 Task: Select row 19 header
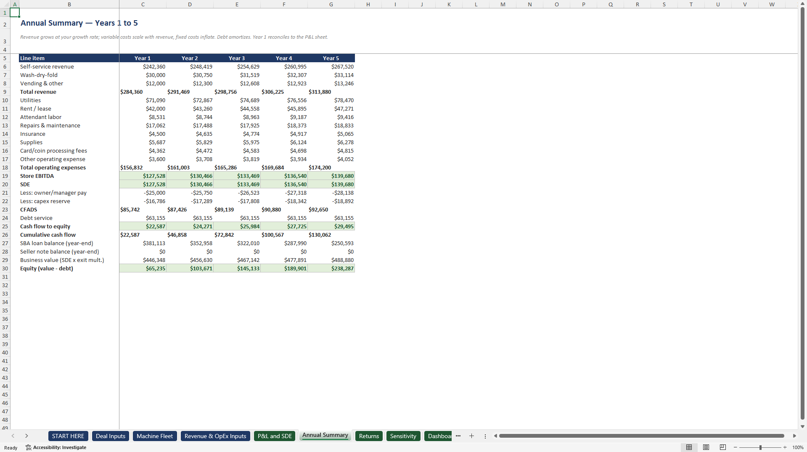5,176
